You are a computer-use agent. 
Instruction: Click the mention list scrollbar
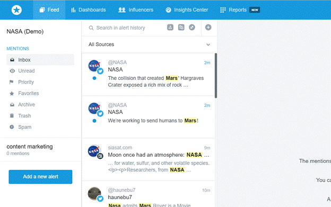pyautogui.click(x=216, y=76)
